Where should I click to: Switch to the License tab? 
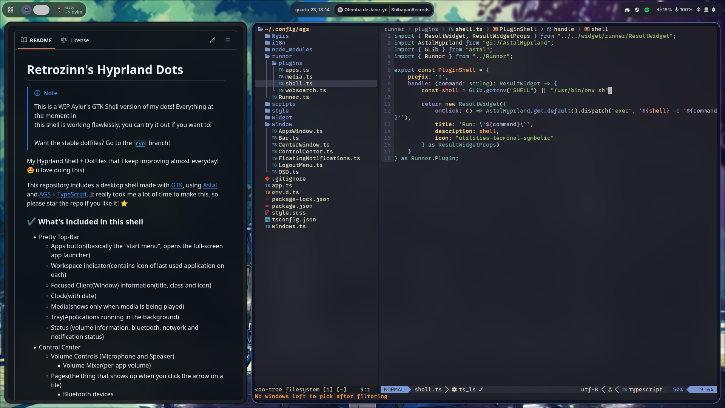pyautogui.click(x=75, y=40)
